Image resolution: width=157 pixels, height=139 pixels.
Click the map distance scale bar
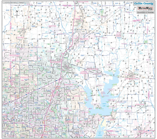[x=16, y=3]
